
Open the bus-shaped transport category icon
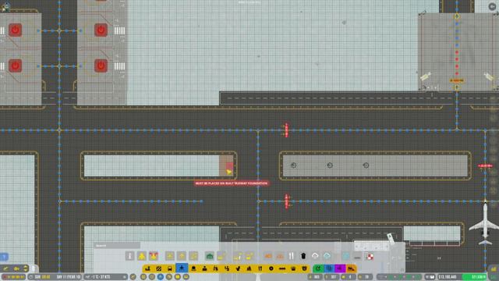click(x=170, y=269)
